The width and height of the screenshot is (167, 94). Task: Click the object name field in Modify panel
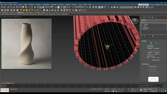153,20
